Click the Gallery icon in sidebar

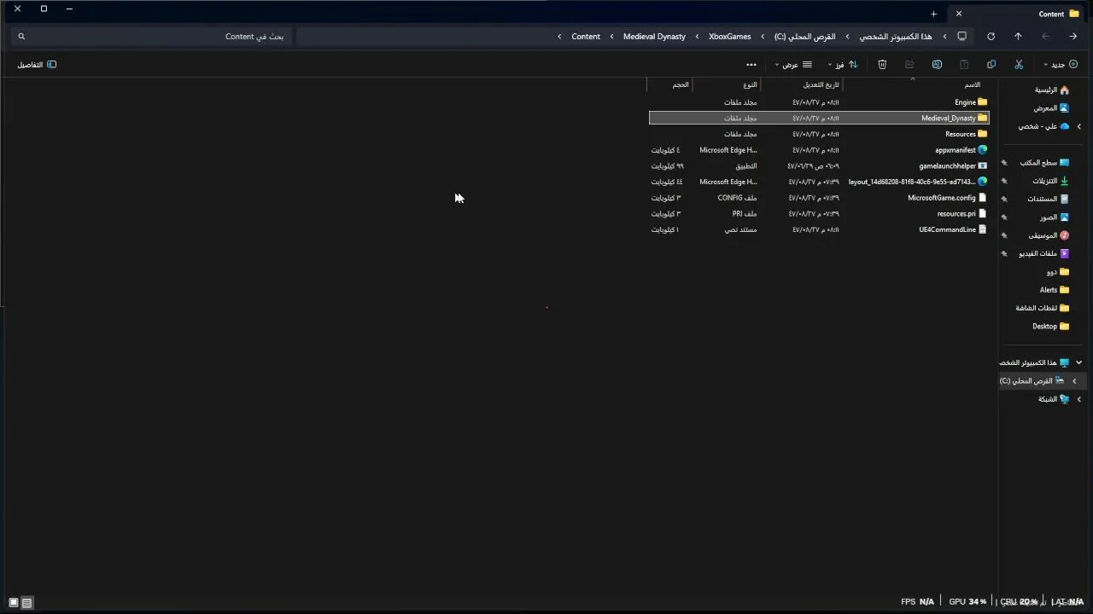coord(1064,108)
